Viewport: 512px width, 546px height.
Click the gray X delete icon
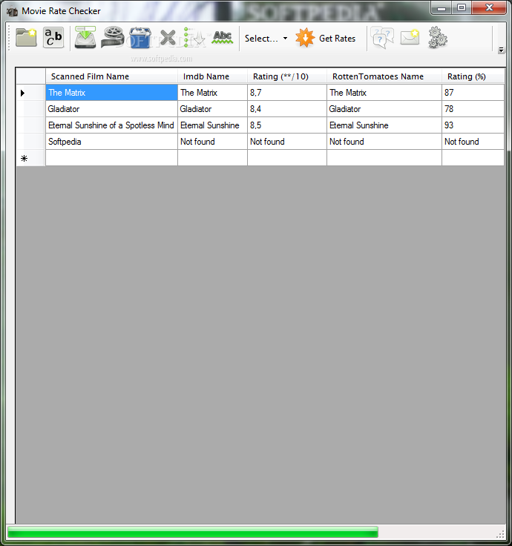pos(168,38)
